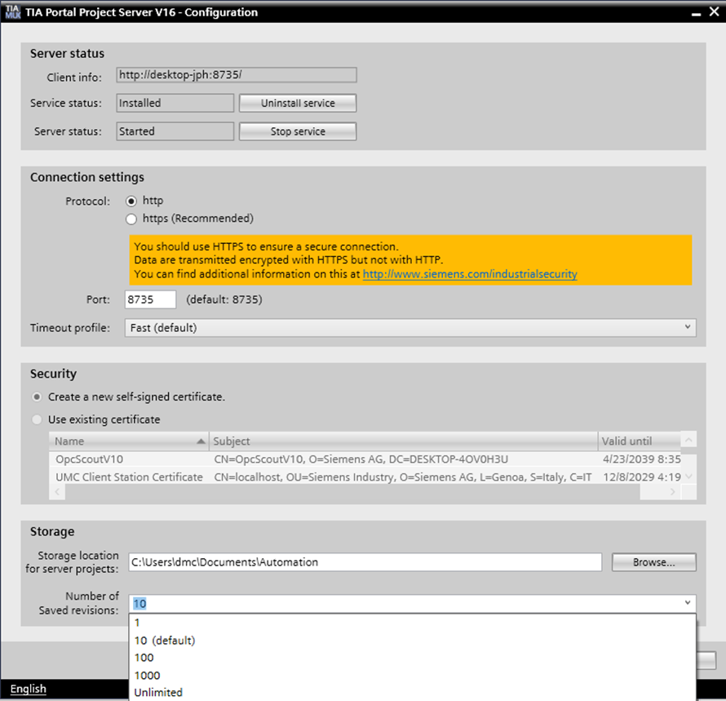Select the http protocol radio button
Image resolution: width=726 pixels, height=701 pixels.
click(131, 201)
